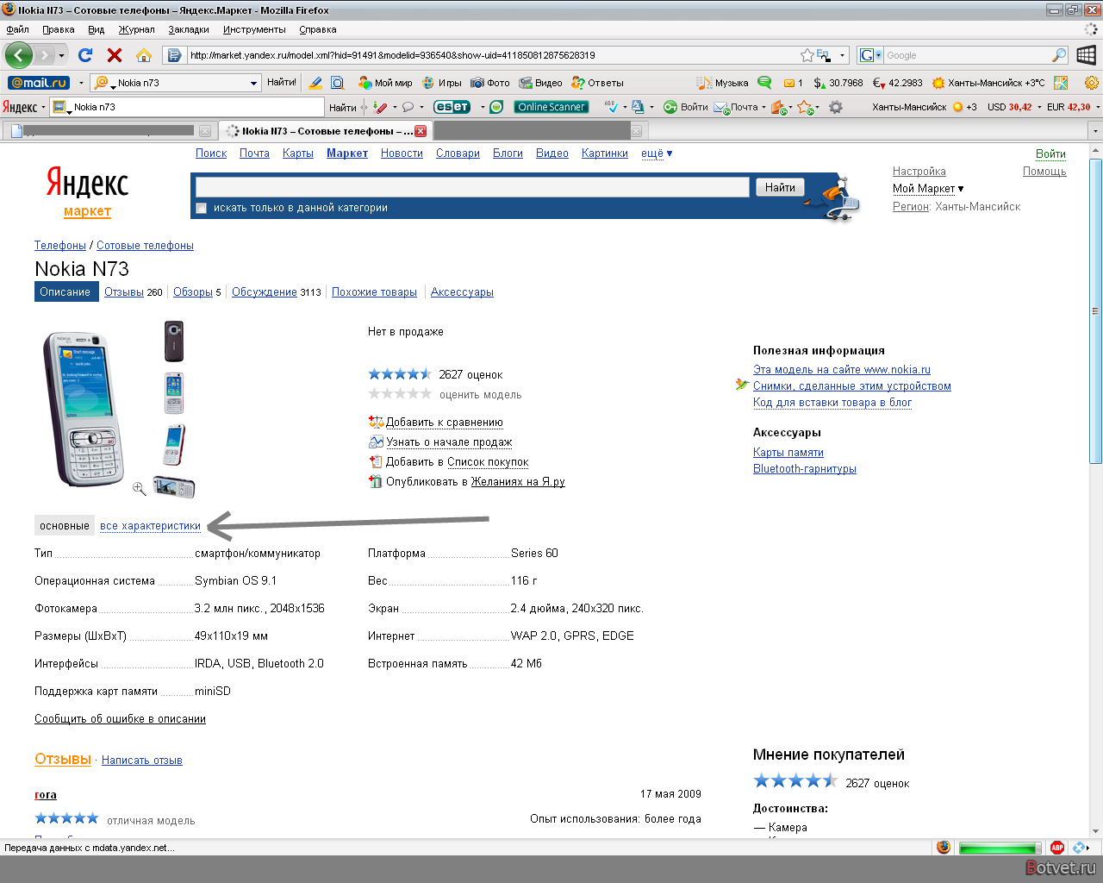Open Музыка from Mail.ru toolbar

(x=723, y=83)
